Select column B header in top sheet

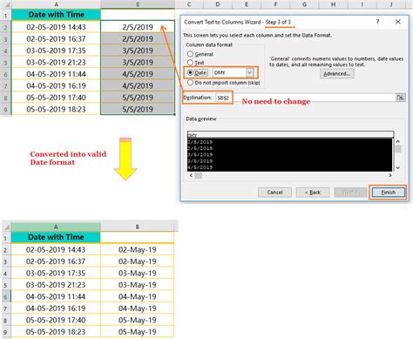(x=138, y=4)
